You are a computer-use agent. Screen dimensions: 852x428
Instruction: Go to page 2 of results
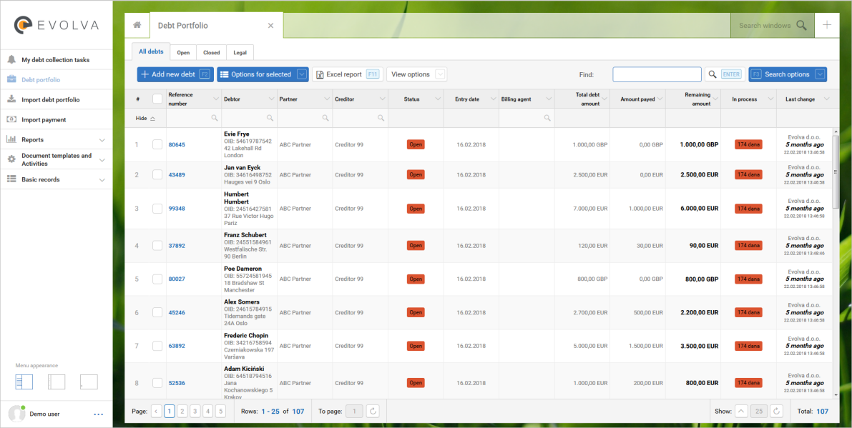[182, 411]
